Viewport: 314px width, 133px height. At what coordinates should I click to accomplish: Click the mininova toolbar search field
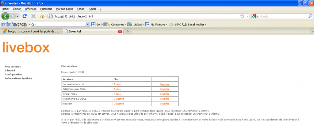(x=60, y=25)
